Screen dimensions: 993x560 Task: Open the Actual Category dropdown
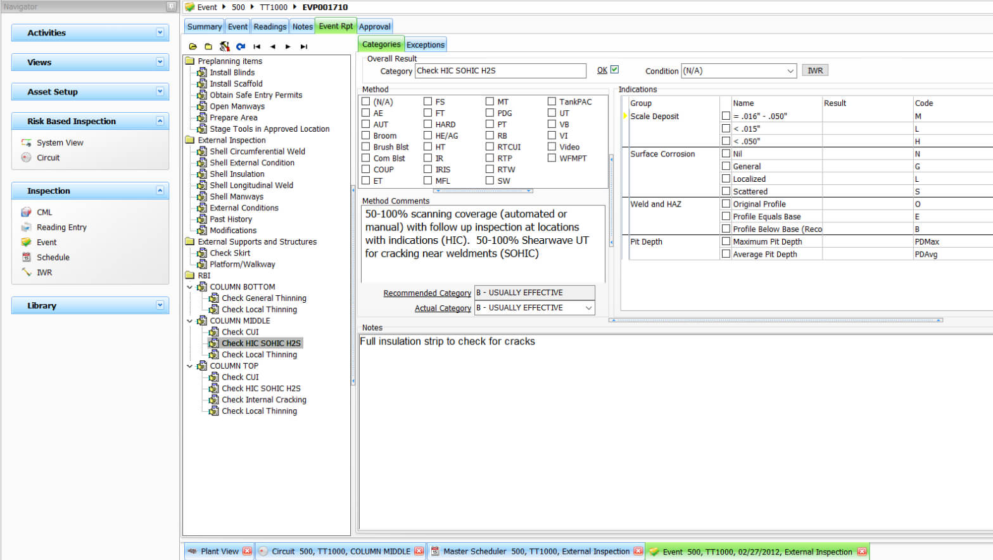(x=588, y=308)
